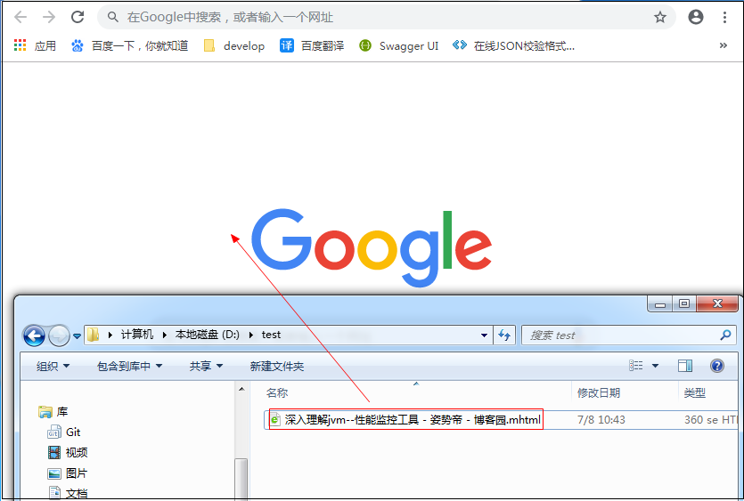Toggle the preview pane icon

pos(685,366)
